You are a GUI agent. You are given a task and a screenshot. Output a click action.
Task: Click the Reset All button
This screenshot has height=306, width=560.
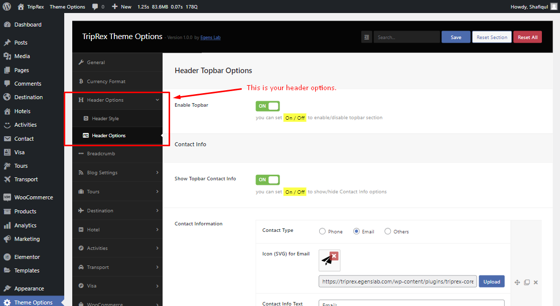[527, 37]
